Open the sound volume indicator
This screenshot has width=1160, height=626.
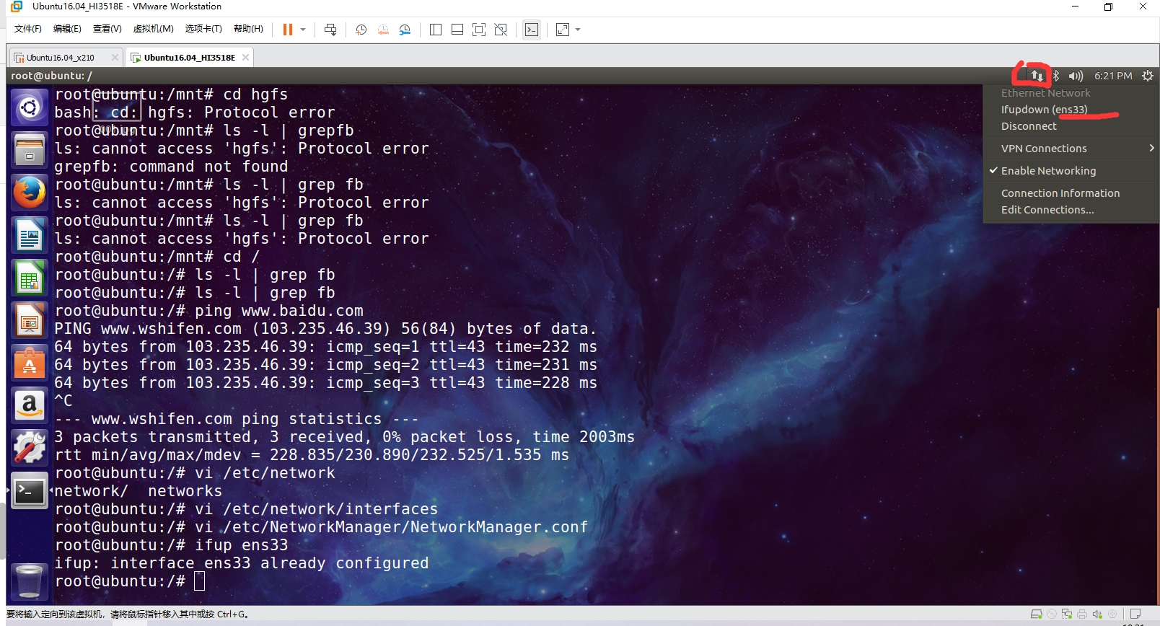[x=1076, y=76]
